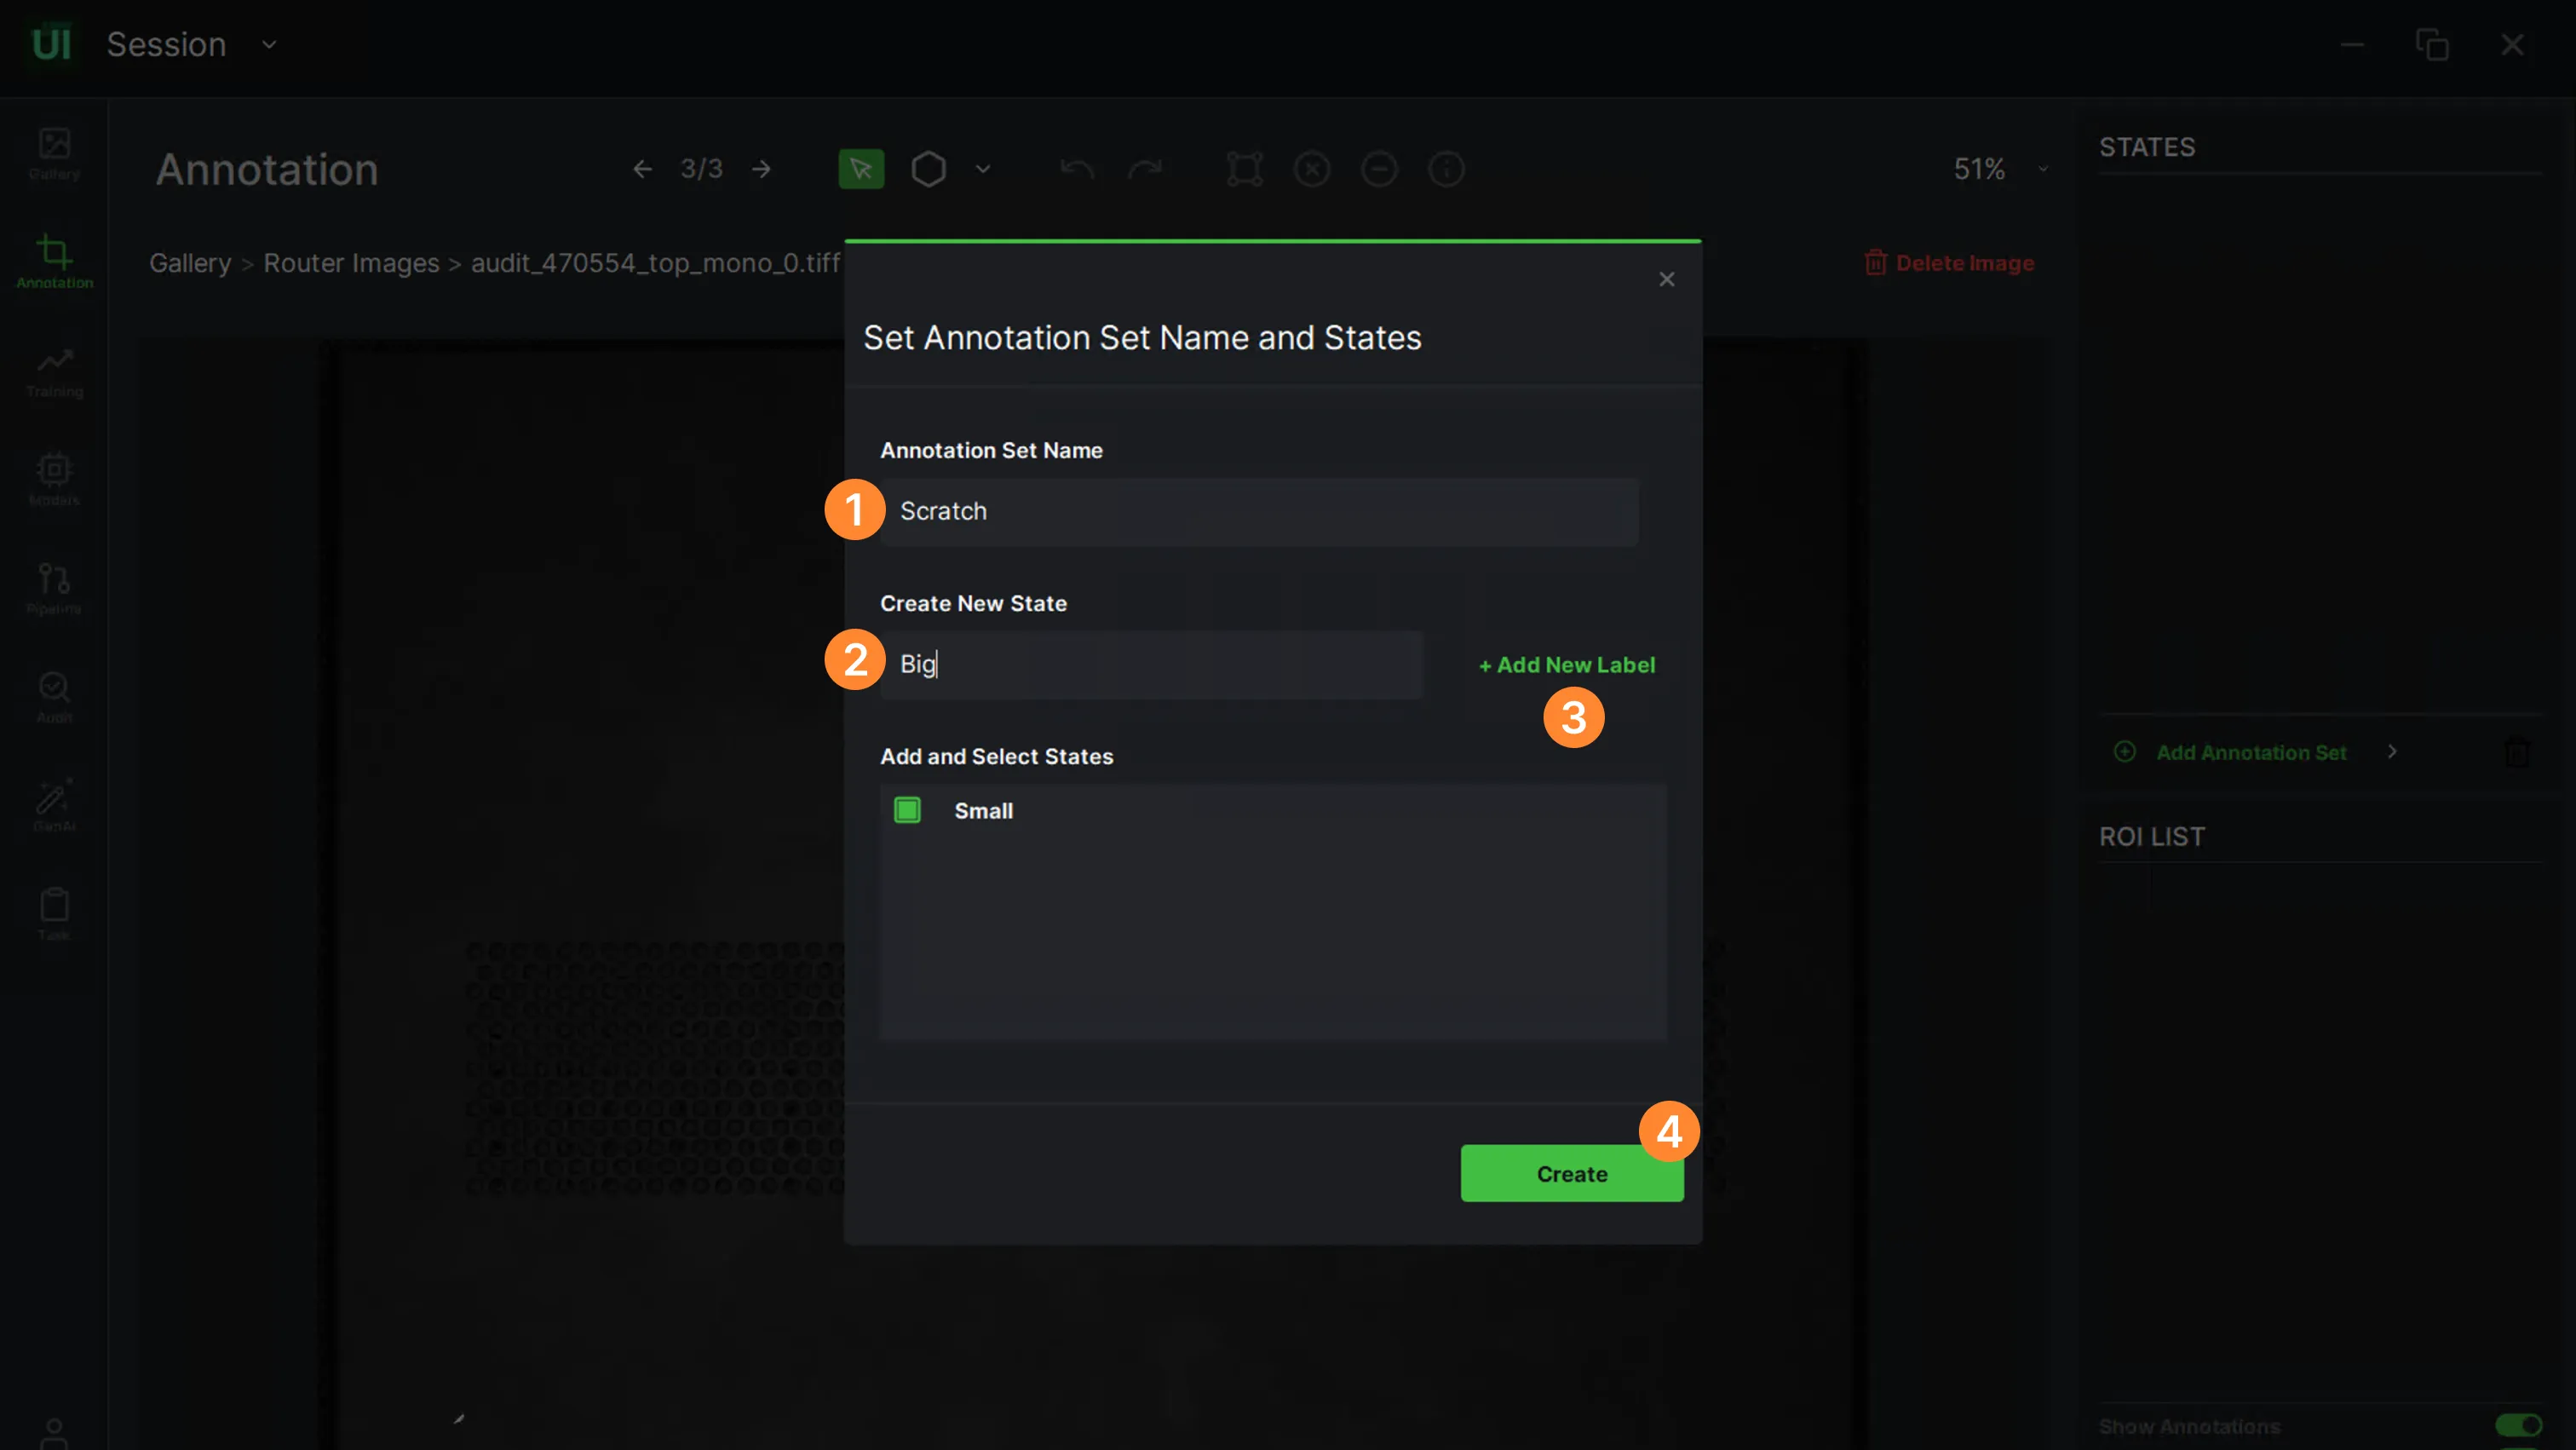This screenshot has height=1450, width=2576.
Task: Go to the Audit section
Action: coord(54,698)
